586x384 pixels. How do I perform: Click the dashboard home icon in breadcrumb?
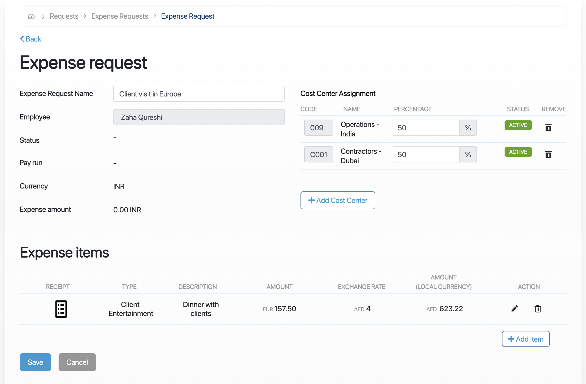coord(31,16)
